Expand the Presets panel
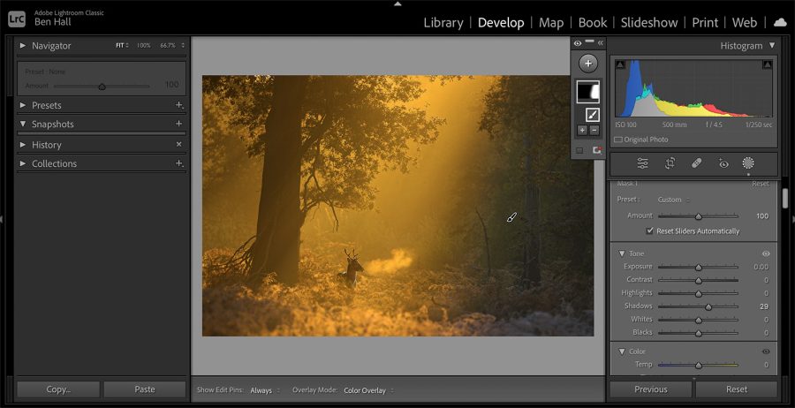795x408 pixels. coord(22,105)
